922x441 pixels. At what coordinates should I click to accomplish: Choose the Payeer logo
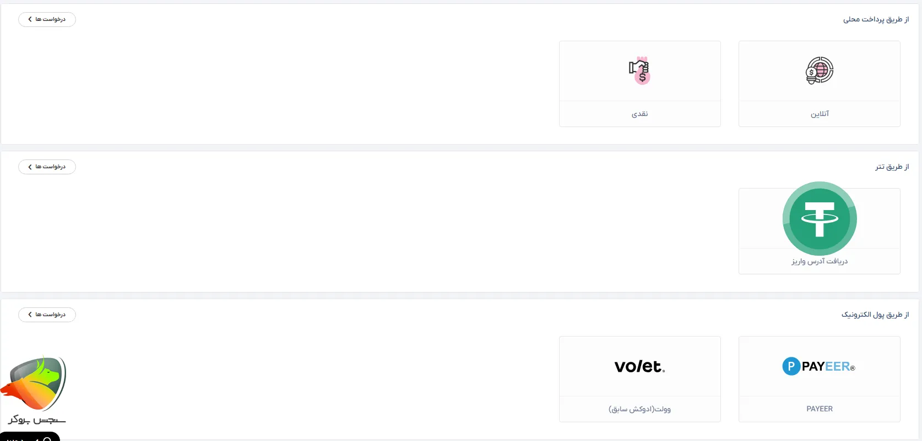(x=819, y=366)
